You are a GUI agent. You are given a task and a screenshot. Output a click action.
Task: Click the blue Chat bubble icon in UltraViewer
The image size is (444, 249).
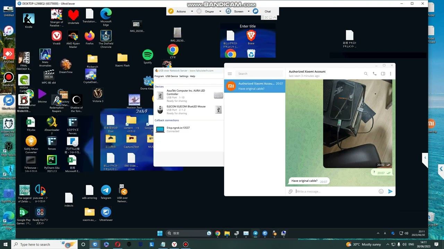[256, 11]
